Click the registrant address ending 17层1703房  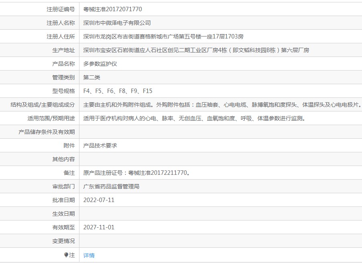click(x=163, y=36)
